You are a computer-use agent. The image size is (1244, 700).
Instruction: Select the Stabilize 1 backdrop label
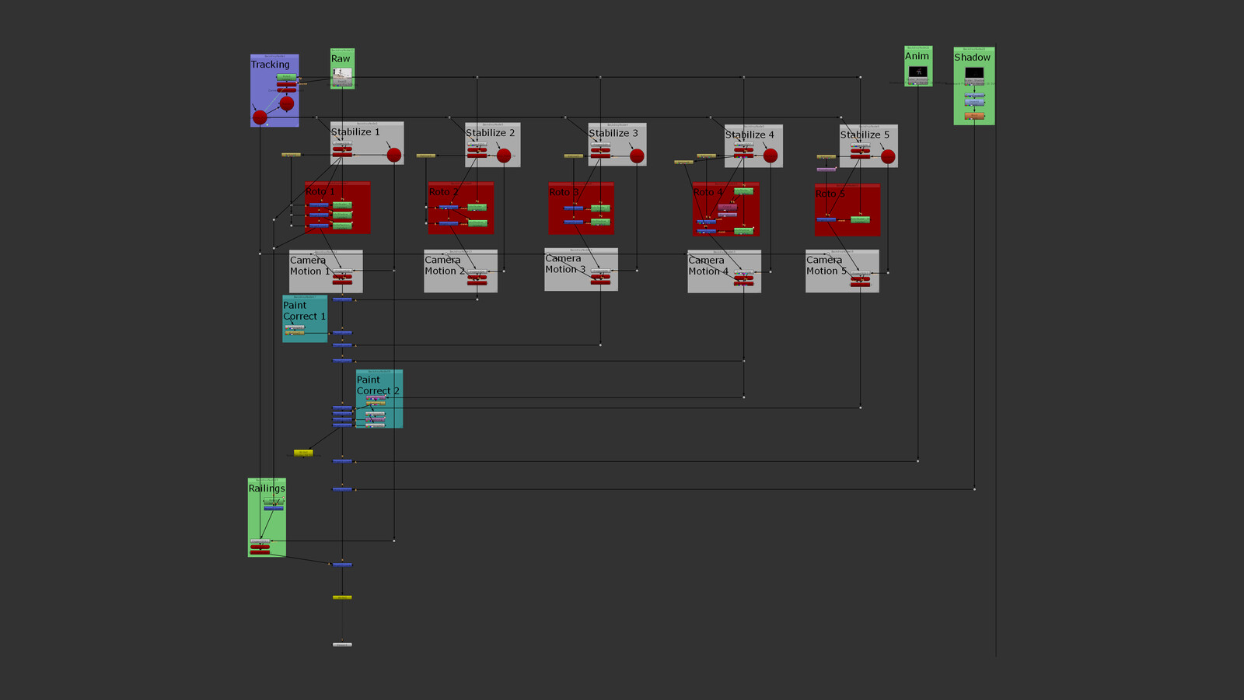point(355,132)
